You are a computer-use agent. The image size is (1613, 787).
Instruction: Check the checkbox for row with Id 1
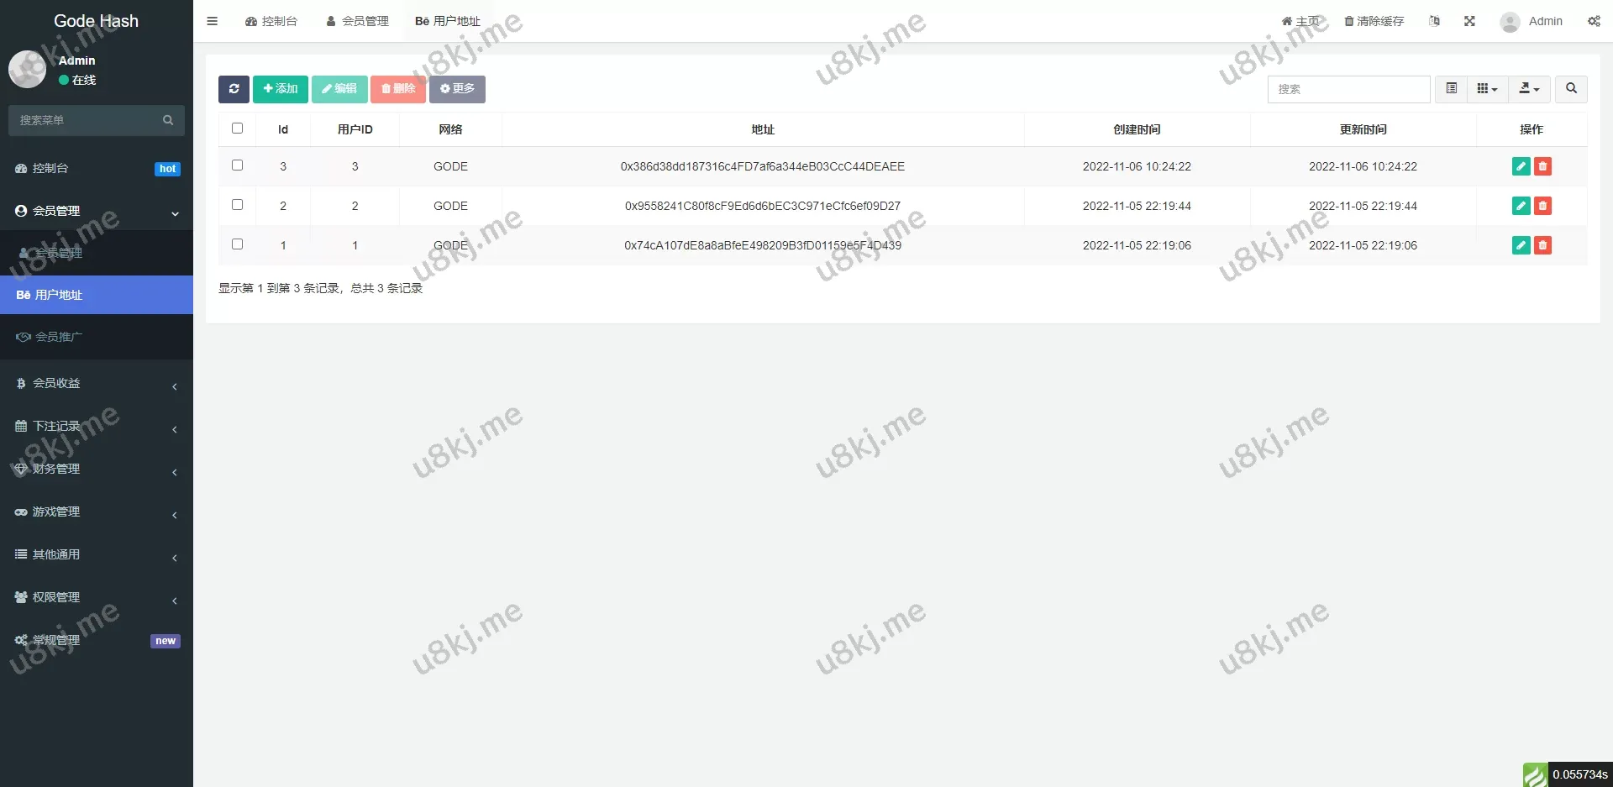point(238,244)
